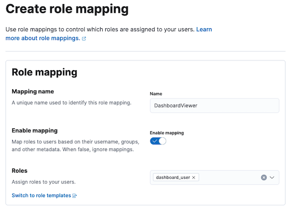This screenshot has height=210, width=291.
Task: Click the 'Role mapping' panel heading
Action: (44, 72)
